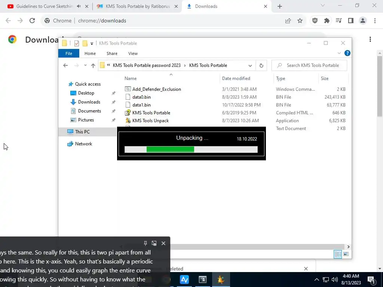This screenshot has height=287, width=383.
Task: Mute the Guidelines to Curve Sketching tab
Action: [79, 6]
